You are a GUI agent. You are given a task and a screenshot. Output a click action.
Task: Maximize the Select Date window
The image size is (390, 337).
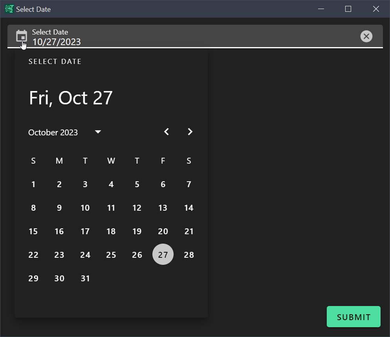[x=348, y=9]
